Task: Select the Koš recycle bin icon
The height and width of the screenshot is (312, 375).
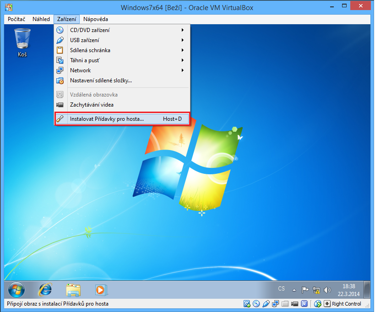Action: [x=22, y=43]
